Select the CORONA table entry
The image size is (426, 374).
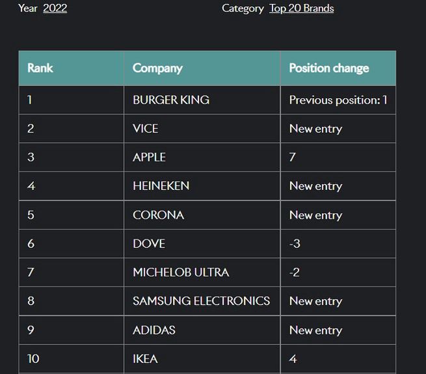[158, 215]
